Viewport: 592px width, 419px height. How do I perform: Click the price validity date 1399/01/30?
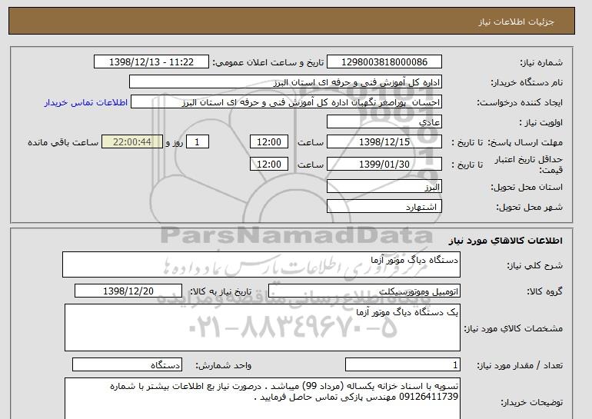pyautogui.click(x=384, y=164)
